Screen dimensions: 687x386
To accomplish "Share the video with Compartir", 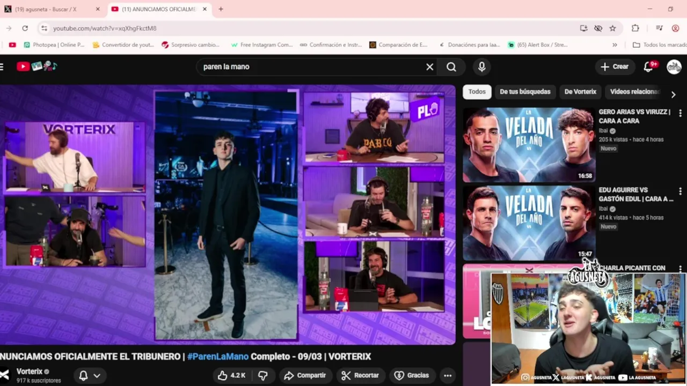I will pyautogui.click(x=305, y=375).
